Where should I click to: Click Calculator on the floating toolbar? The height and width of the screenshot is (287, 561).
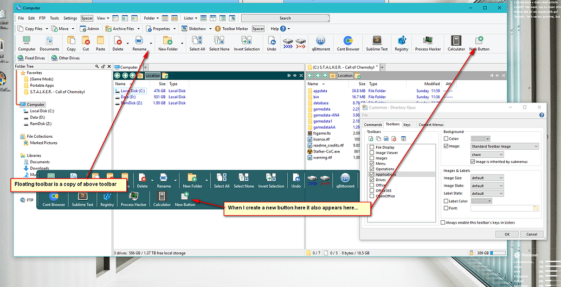point(162,199)
